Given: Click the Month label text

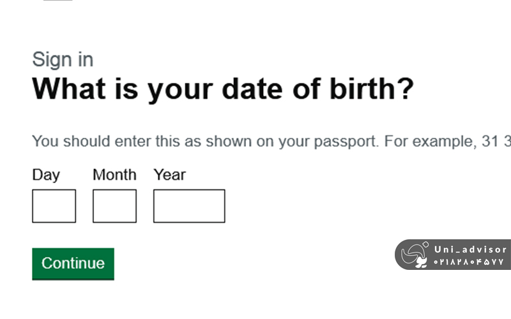Looking at the screenshot, I should click(114, 175).
